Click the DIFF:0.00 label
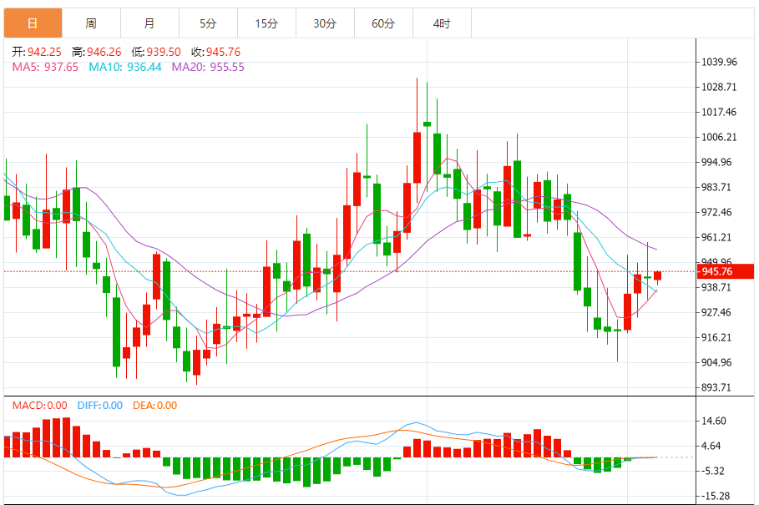The image size is (759, 505). (x=100, y=406)
